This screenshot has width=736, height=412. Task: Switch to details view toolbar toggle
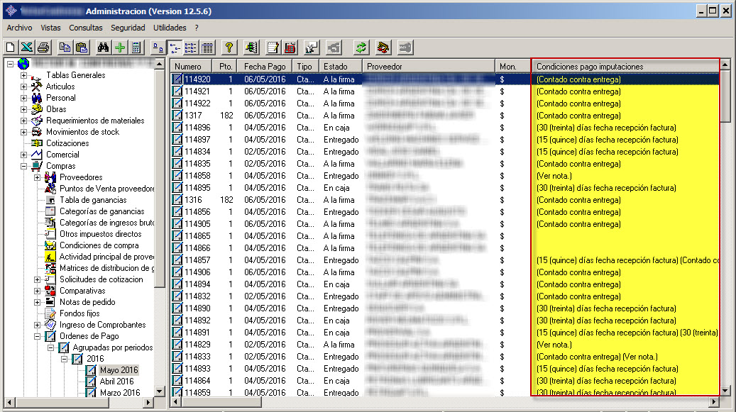tap(207, 48)
